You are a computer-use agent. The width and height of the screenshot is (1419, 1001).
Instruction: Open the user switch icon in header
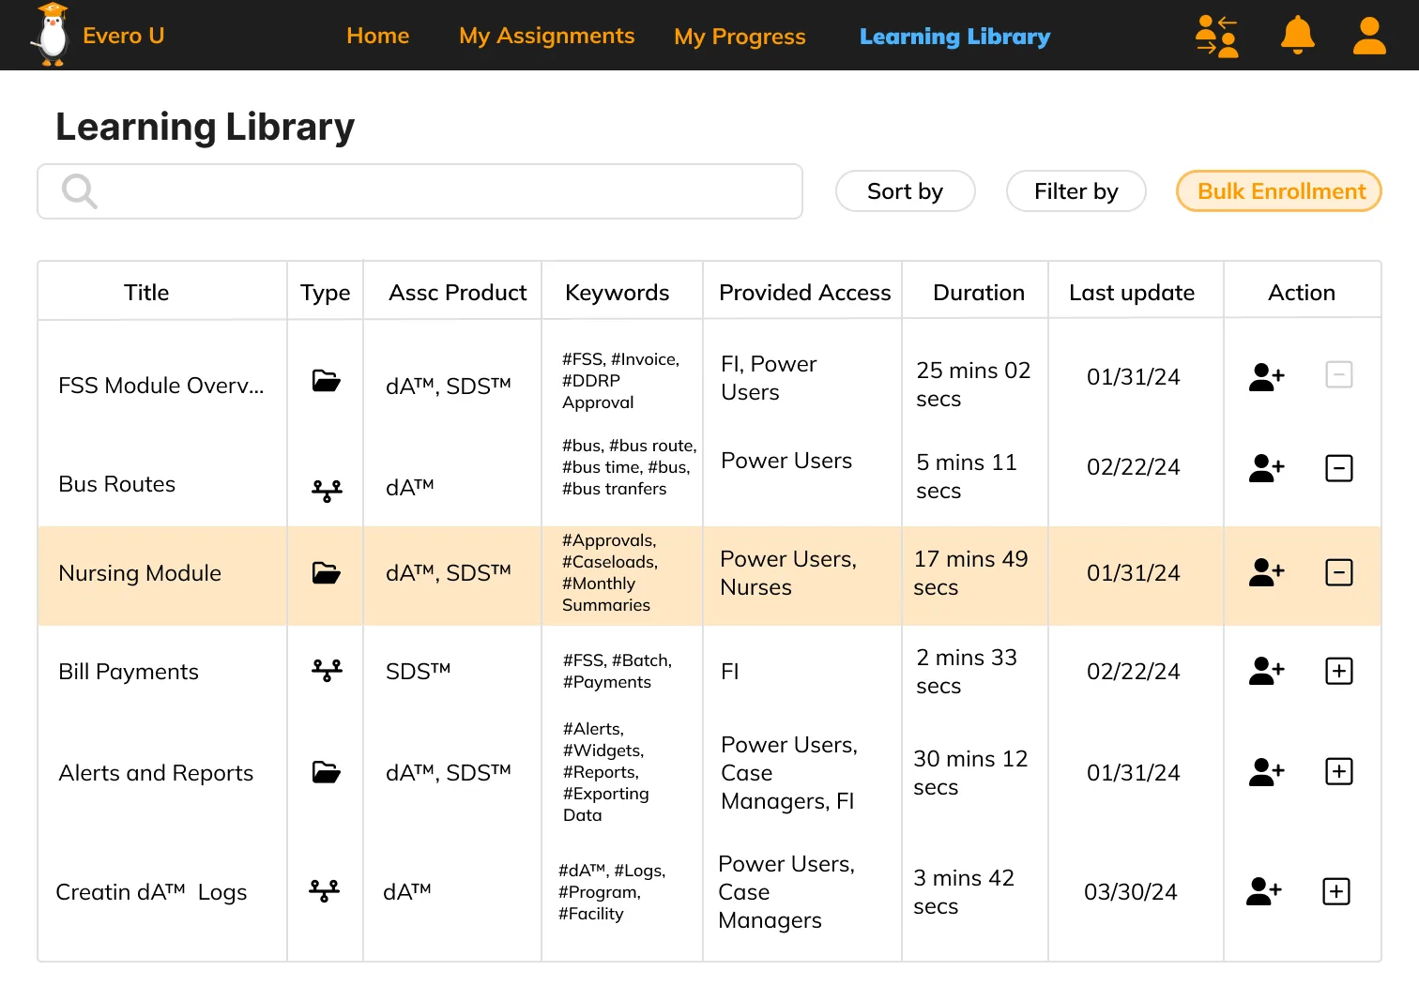[x=1217, y=36]
